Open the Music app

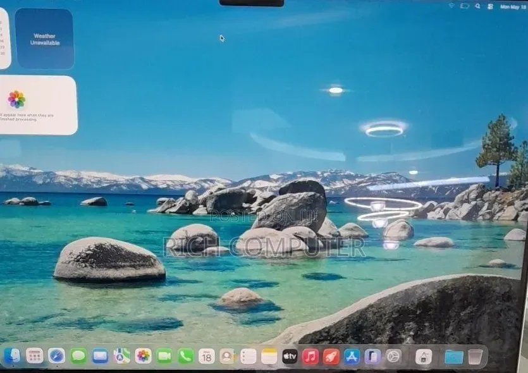[310, 357]
